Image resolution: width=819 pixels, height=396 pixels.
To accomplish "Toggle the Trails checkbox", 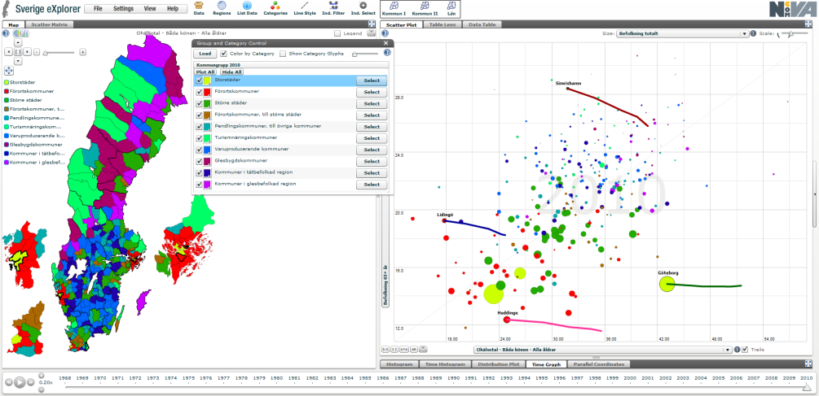I will click(x=746, y=350).
